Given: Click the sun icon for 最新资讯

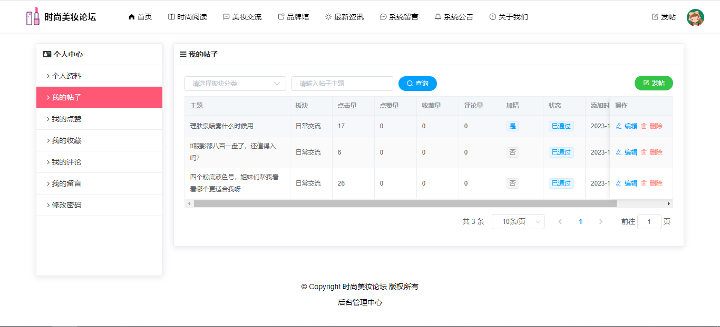Looking at the screenshot, I should pyautogui.click(x=328, y=17).
